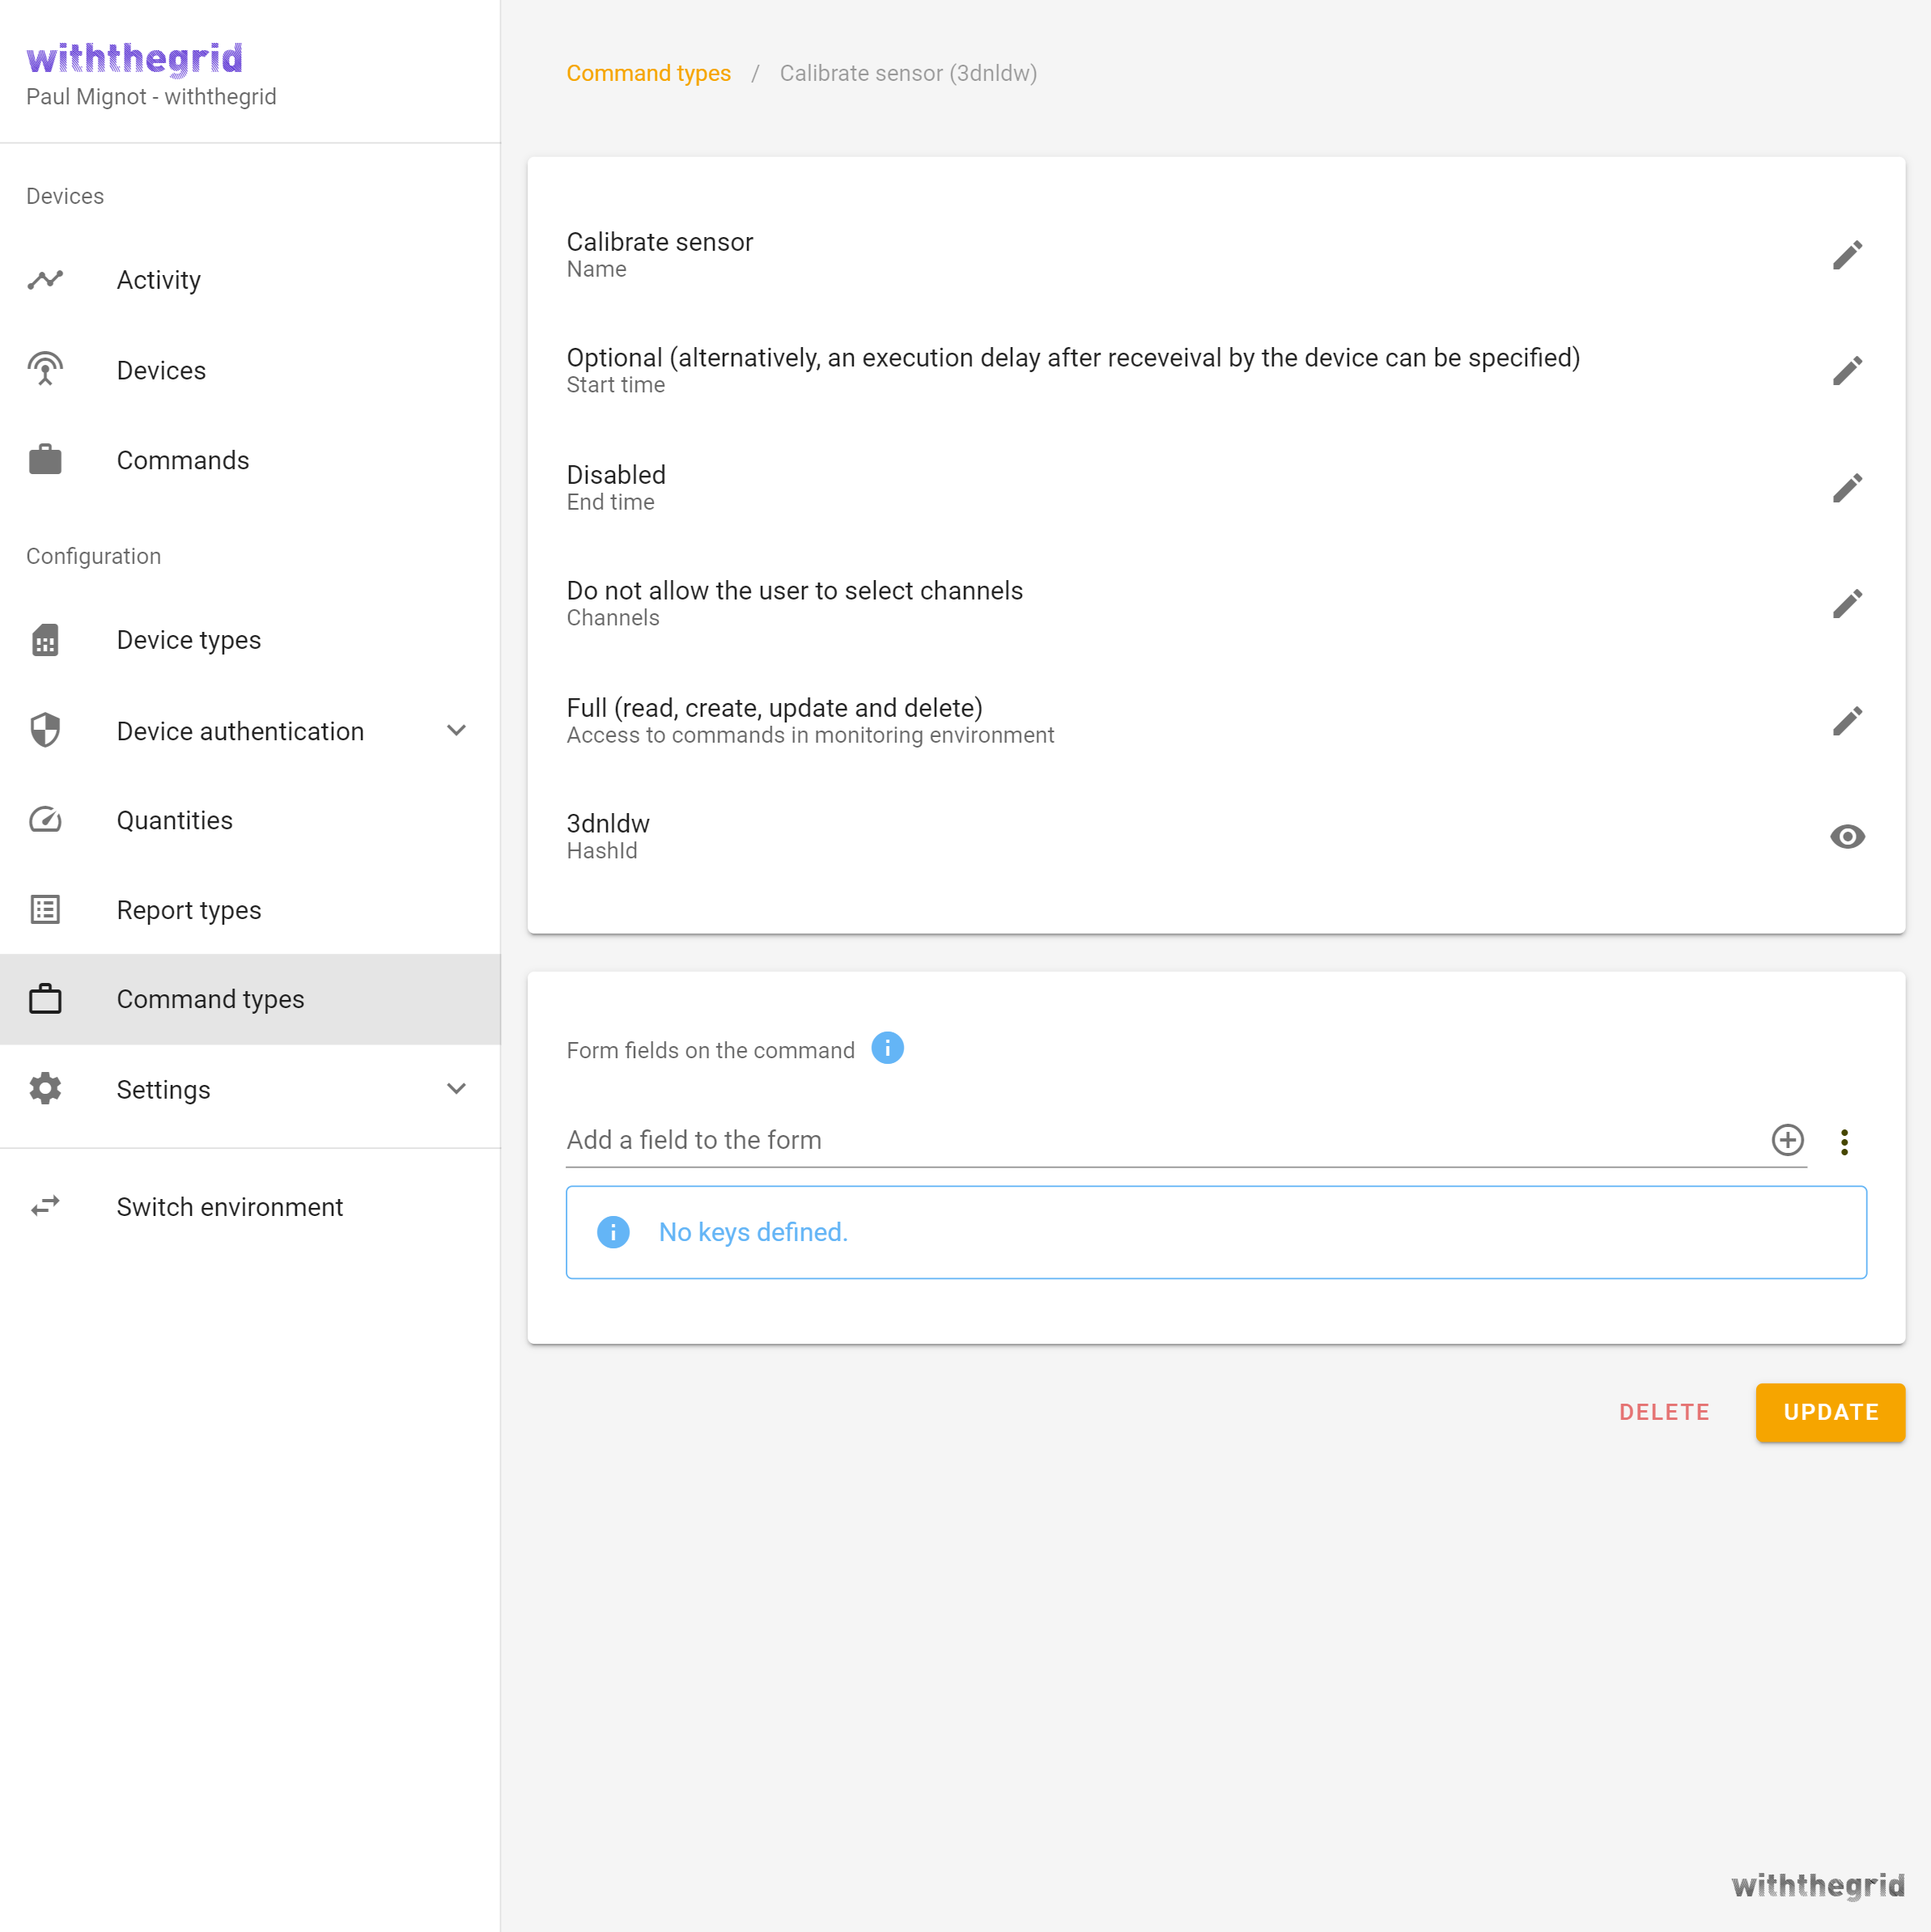Edit the Calibrate sensor name pencil icon
The width and height of the screenshot is (1931, 1932).
click(x=1846, y=255)
